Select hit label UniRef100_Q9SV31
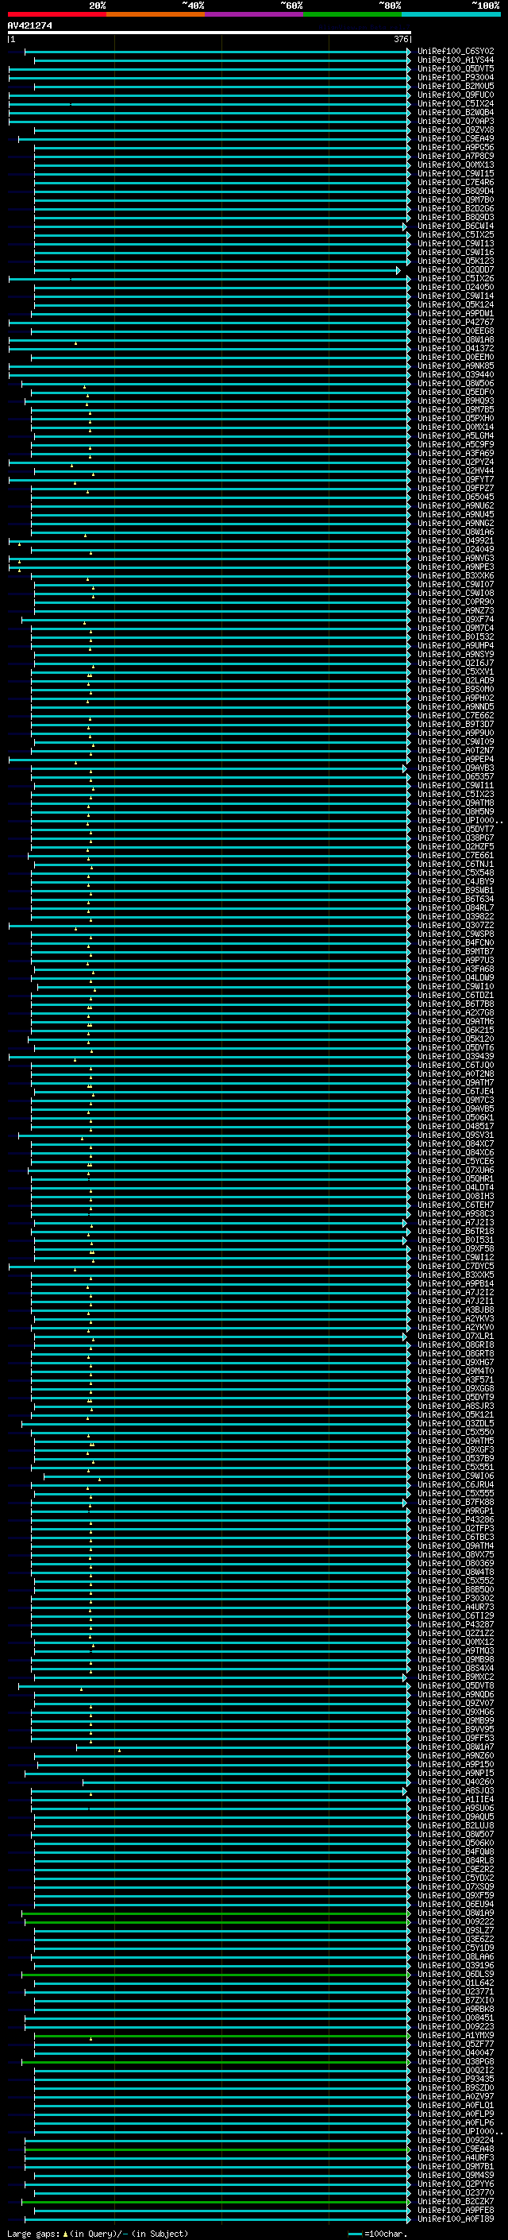 click(456, 1135)
